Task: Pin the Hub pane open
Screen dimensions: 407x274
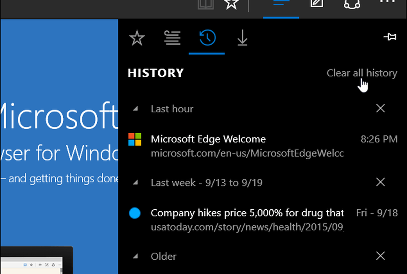Action: (389, 37)
